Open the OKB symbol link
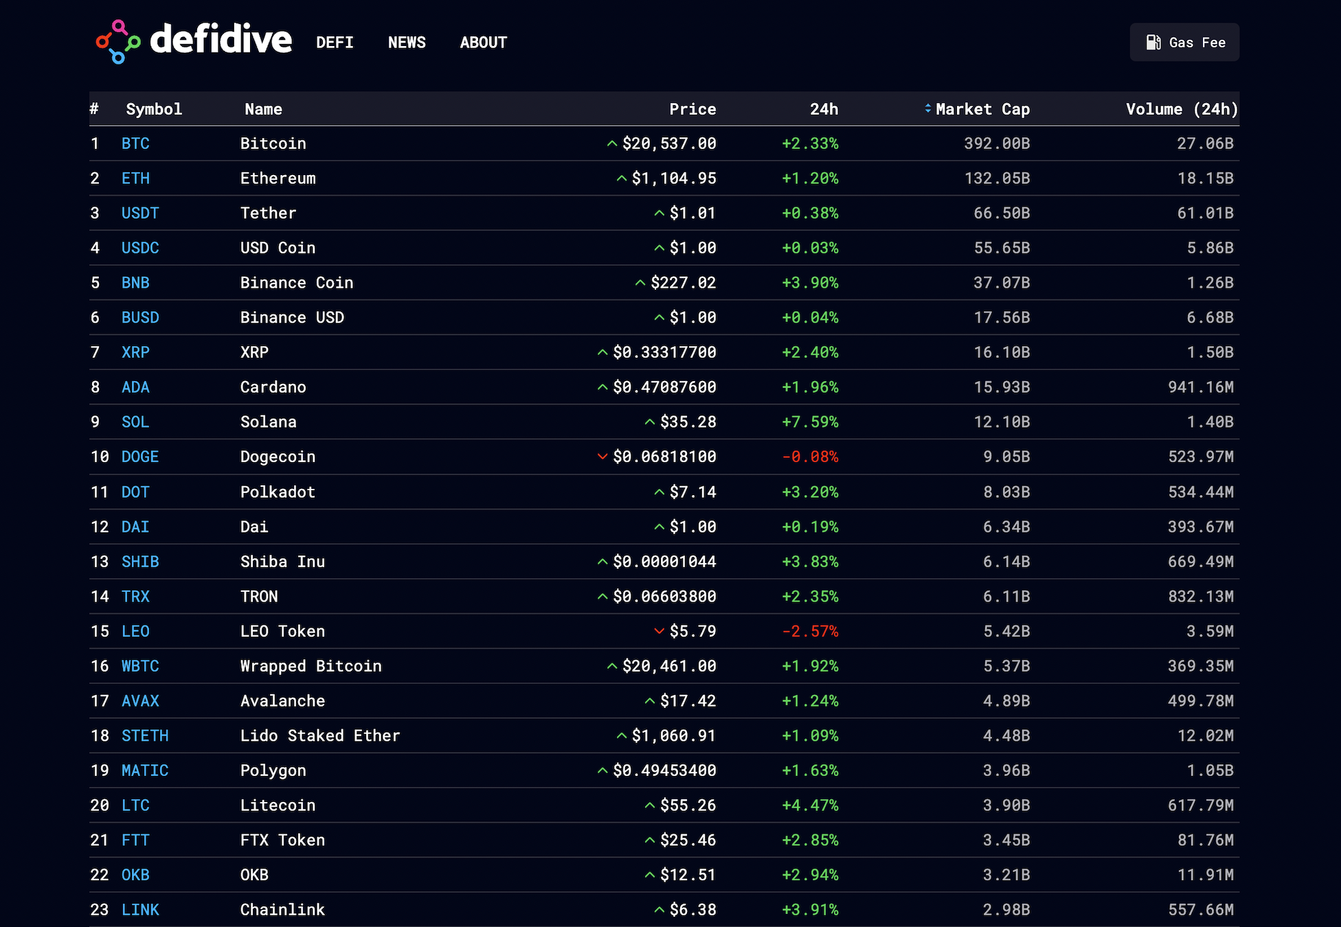The image size is (1341, 927). tap(135, 875)
